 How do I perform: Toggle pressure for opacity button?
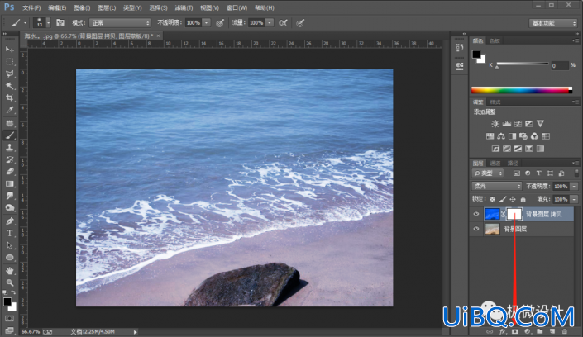coord(220,23)
